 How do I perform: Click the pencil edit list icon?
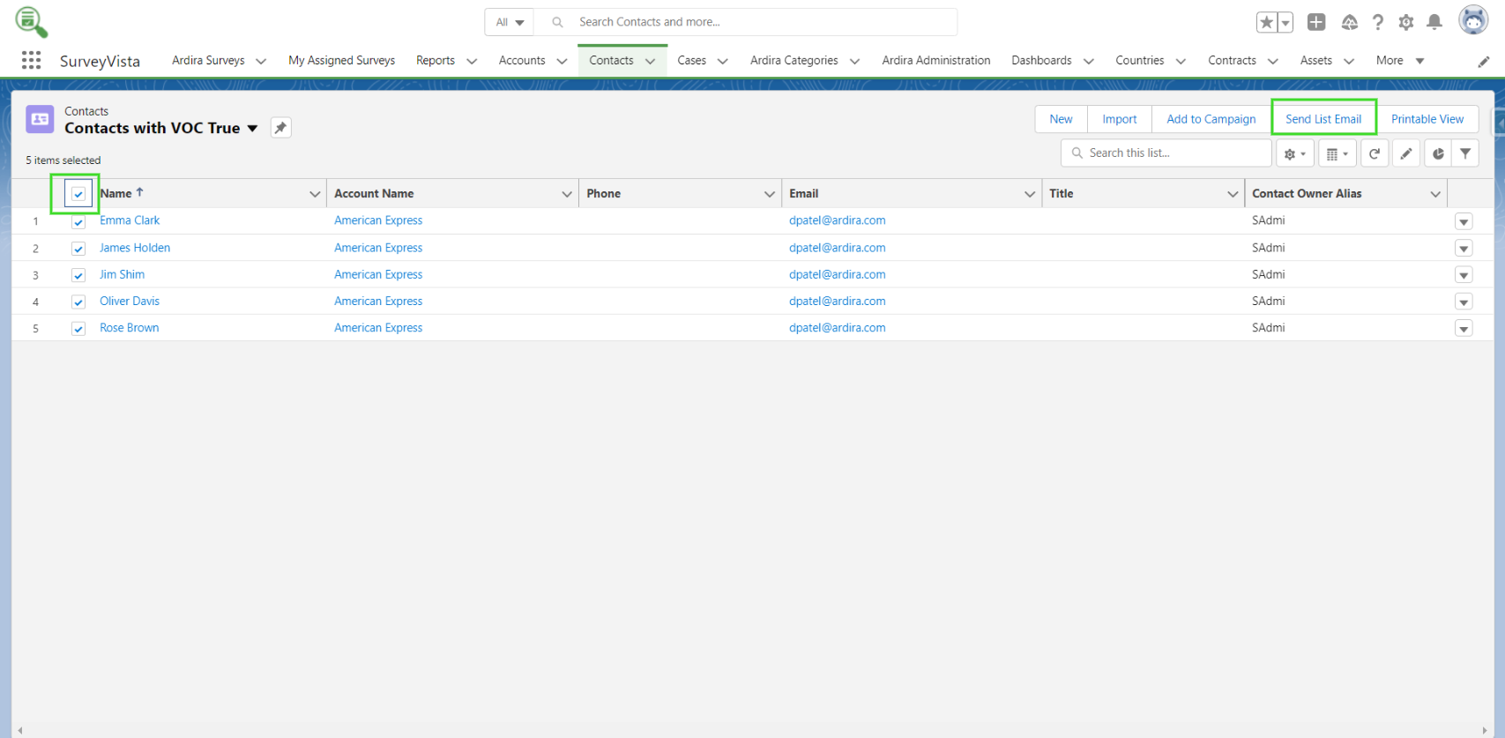[1406, 153]
